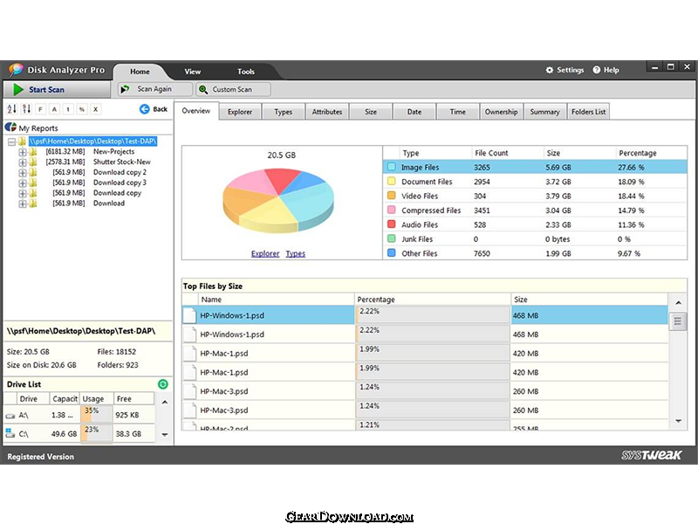Collapse the Test-DAP root folder node
Screen dimensions: 698x524
click(12, 141)
